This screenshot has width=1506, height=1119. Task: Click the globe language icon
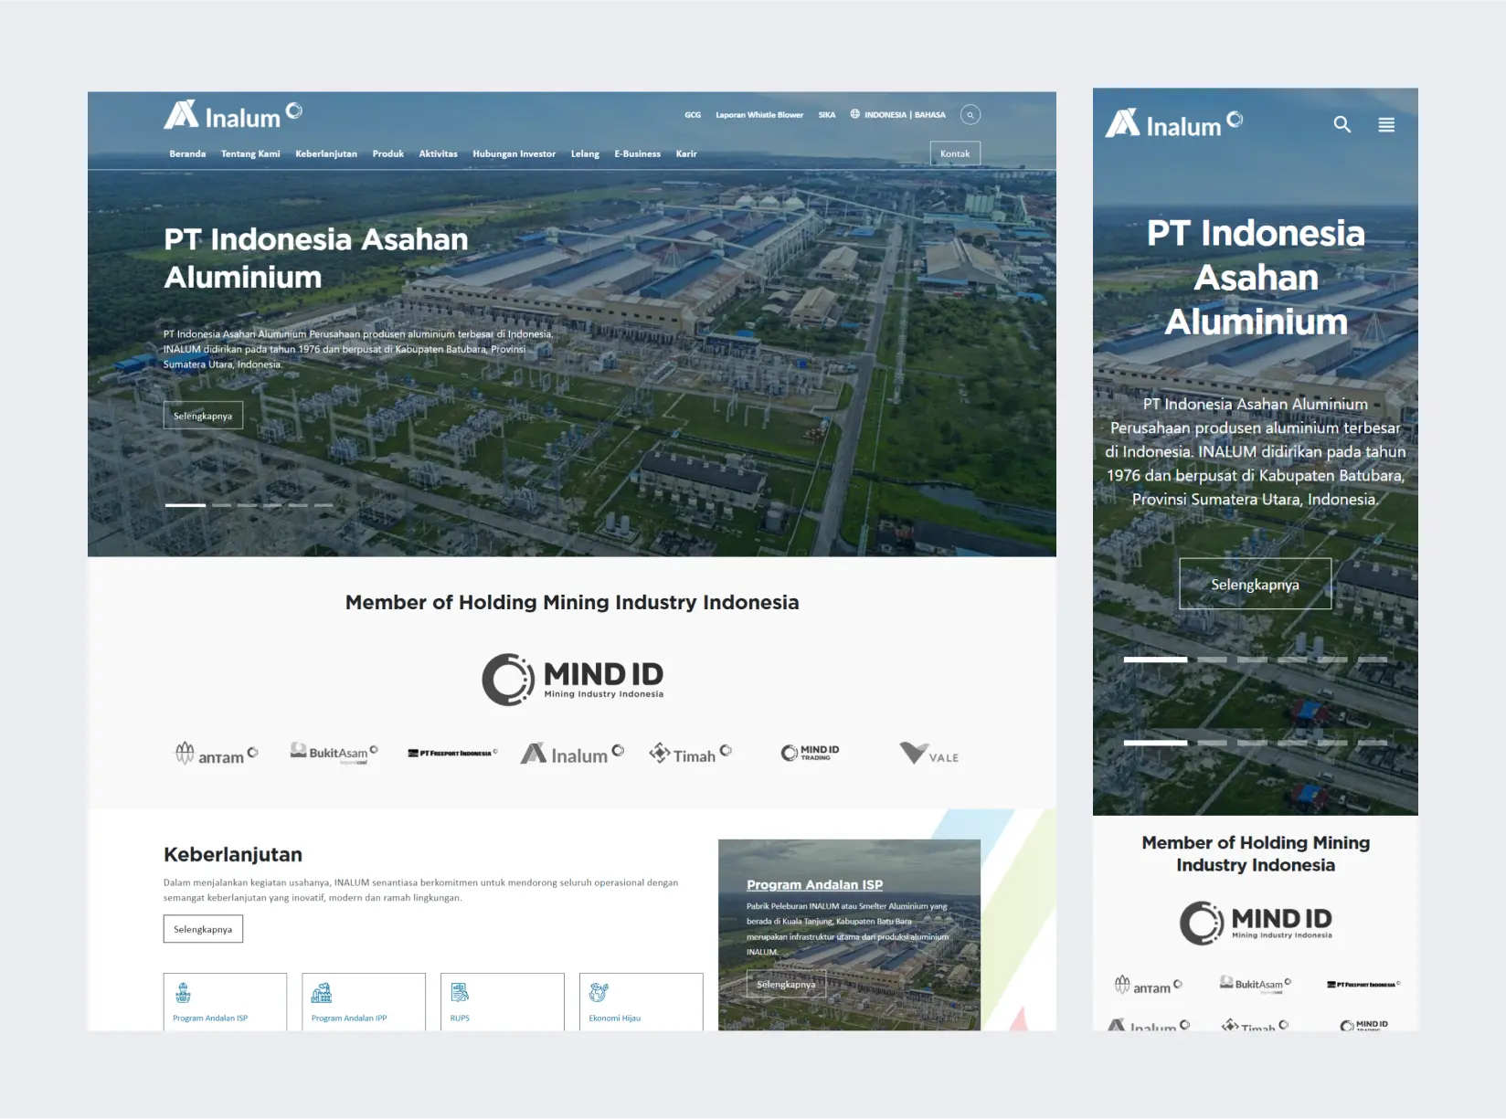coord(855,114)
